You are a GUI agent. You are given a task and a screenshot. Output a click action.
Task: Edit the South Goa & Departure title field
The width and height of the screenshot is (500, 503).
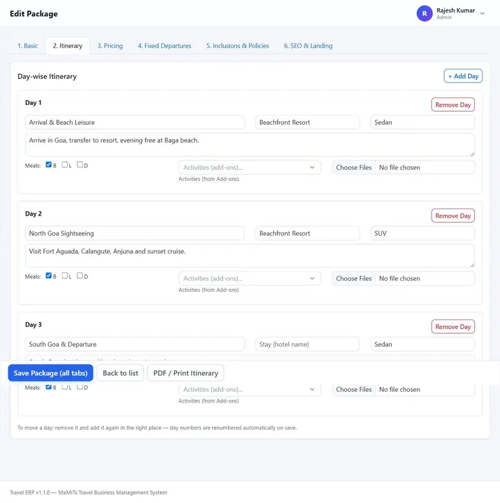click(135, 344)
